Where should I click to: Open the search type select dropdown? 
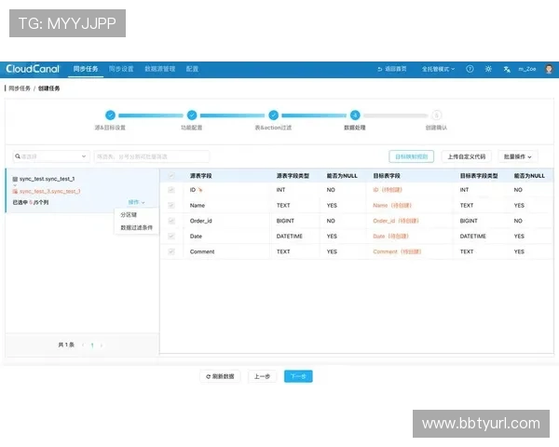[51, 156]
